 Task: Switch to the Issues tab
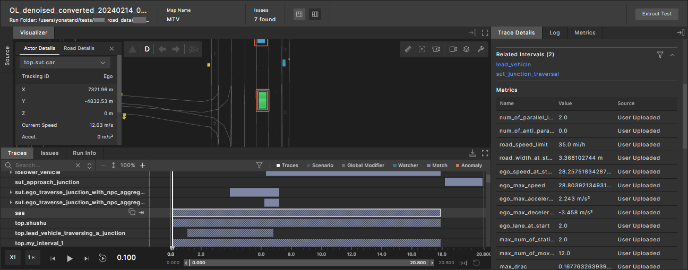click(49, 153)
